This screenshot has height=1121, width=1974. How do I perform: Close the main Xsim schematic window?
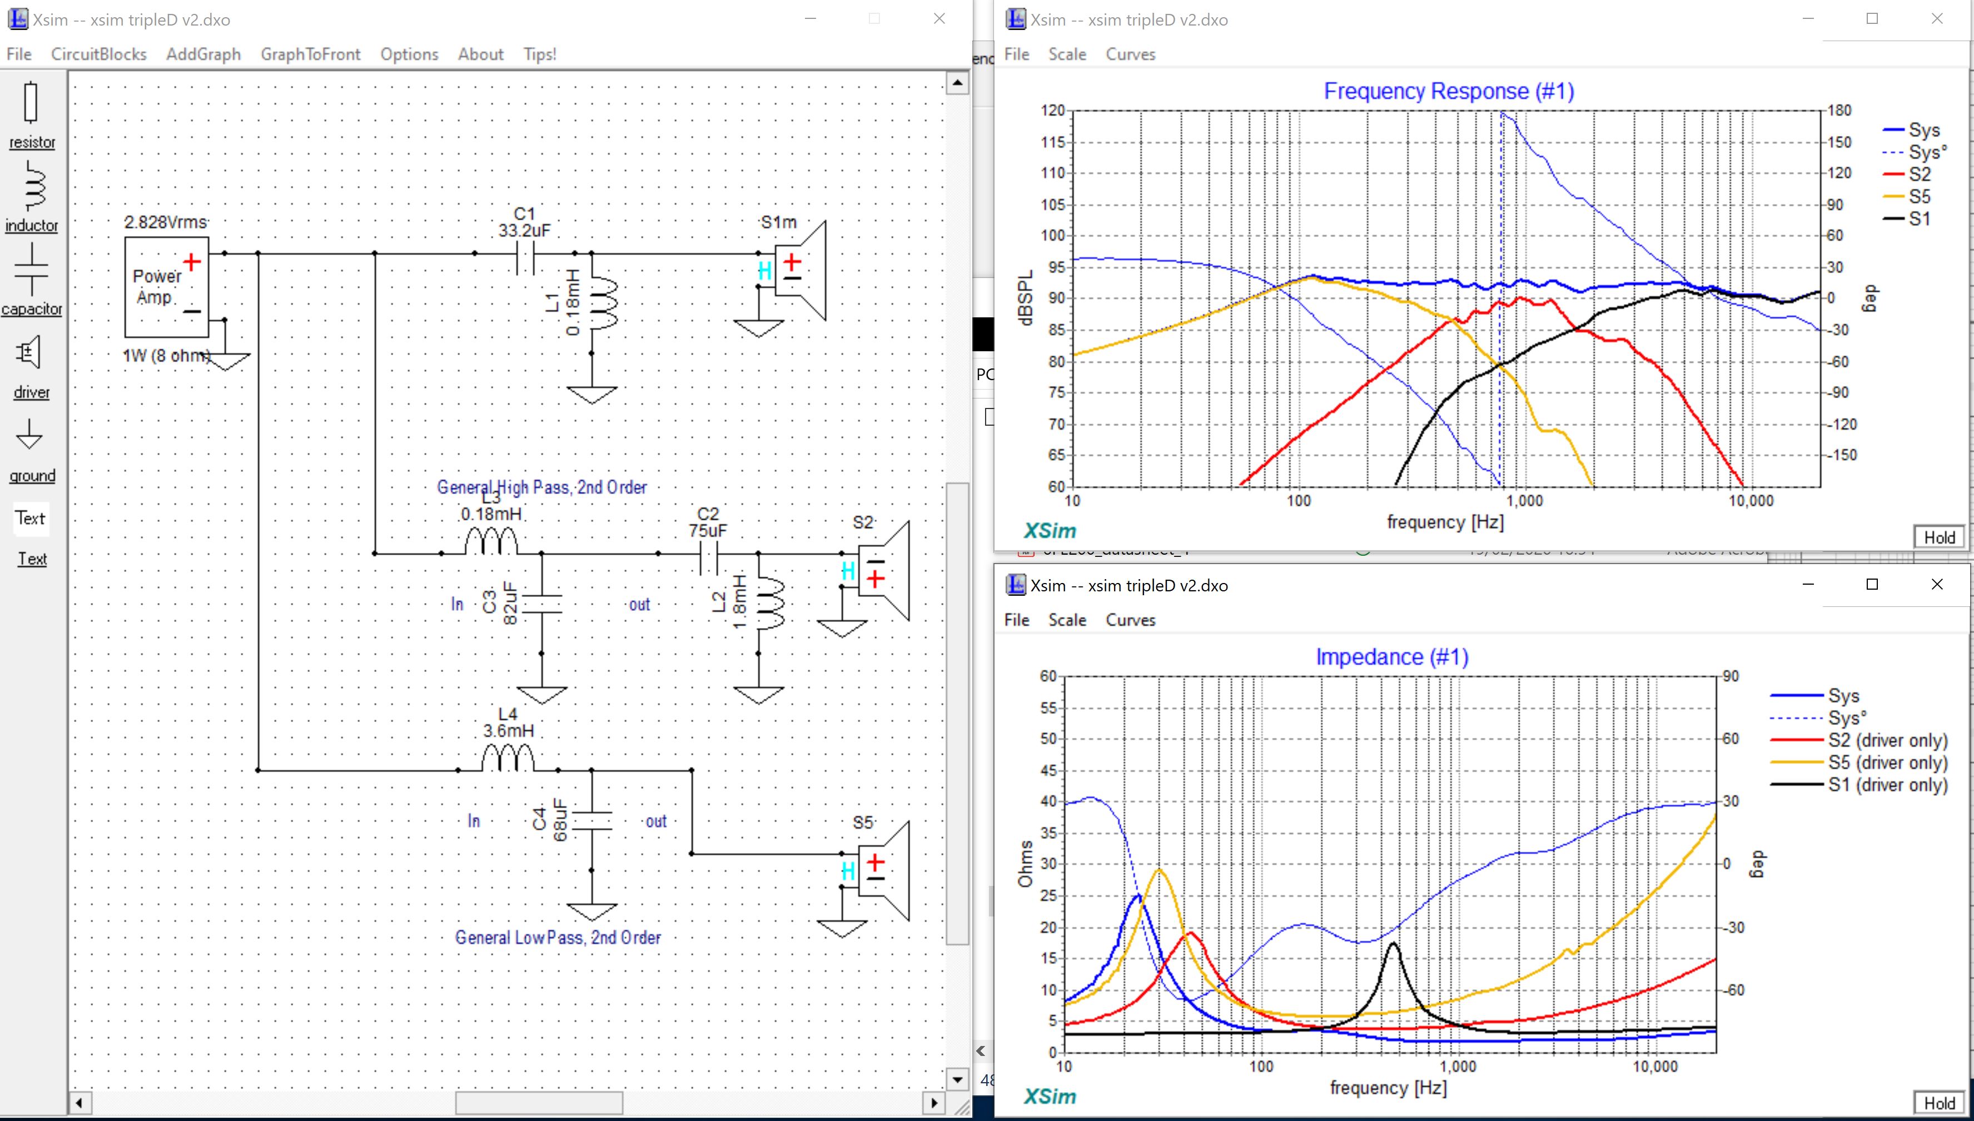pyautogui.click(x=939, y=18)
